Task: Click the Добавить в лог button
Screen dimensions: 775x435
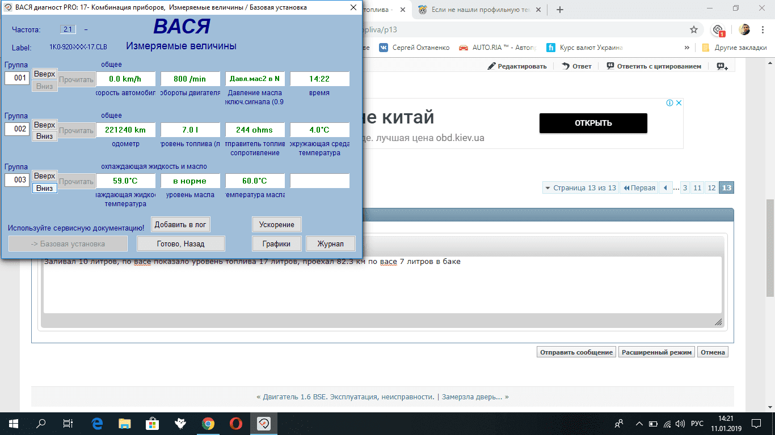Action: [x=180, y=224]
